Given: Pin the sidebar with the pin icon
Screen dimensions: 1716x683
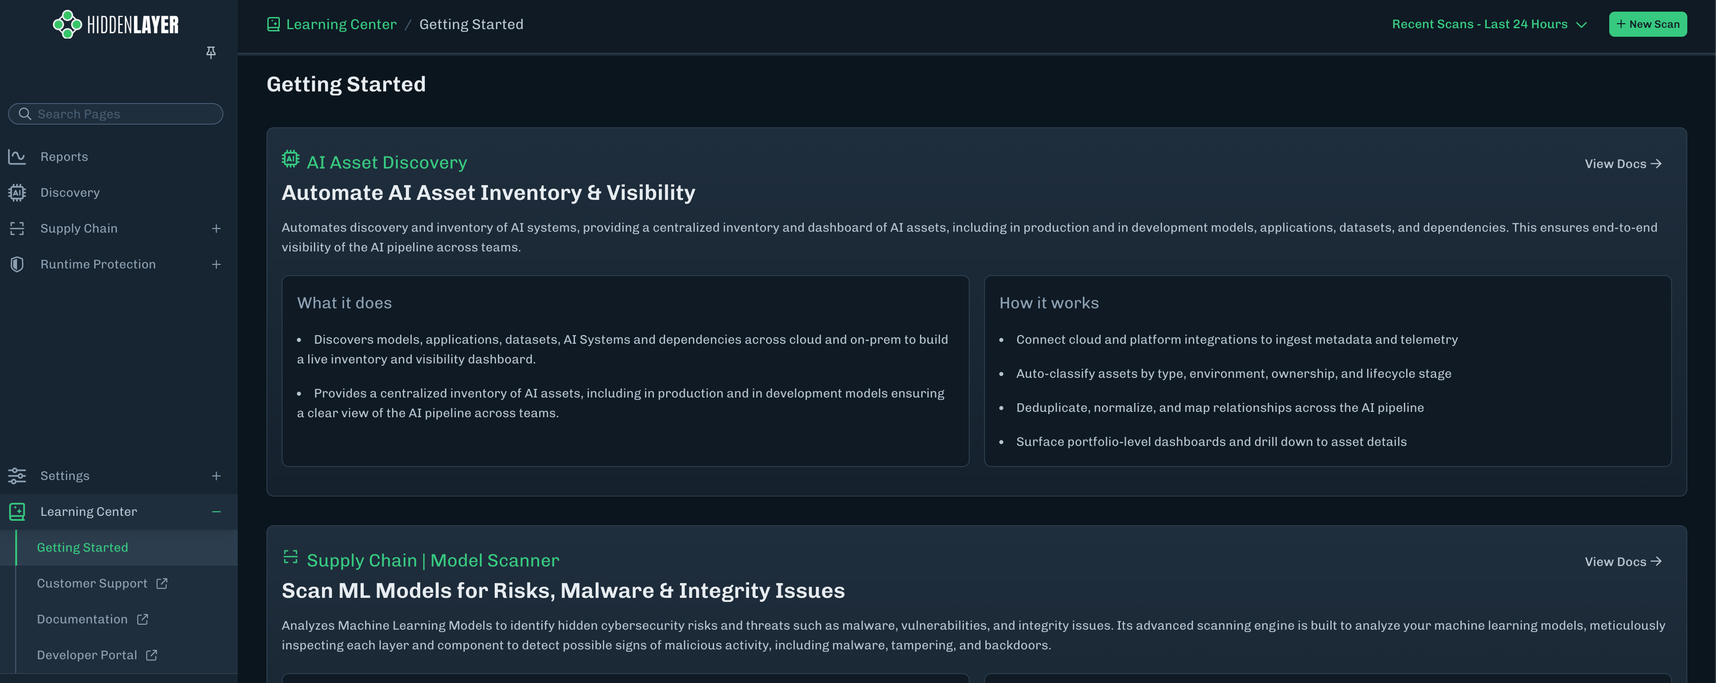Looking at the screenshot, I should (210, 52).
